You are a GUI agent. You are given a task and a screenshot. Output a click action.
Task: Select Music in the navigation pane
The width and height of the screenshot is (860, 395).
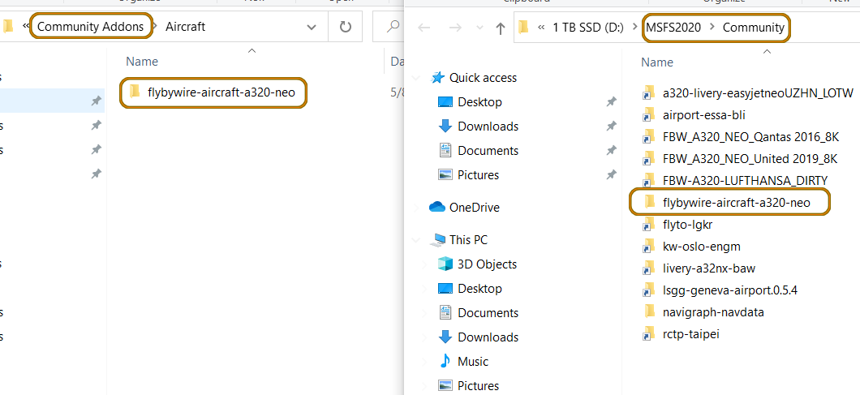click(x=474, y=362)
